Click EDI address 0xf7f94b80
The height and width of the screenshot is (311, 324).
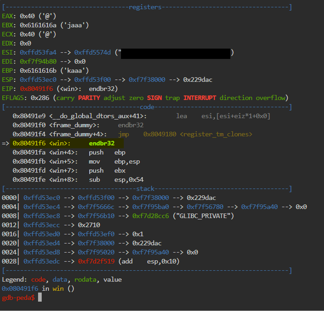(38, 62)
